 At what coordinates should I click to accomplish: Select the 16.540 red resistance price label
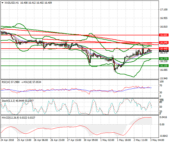coord(164,43)
